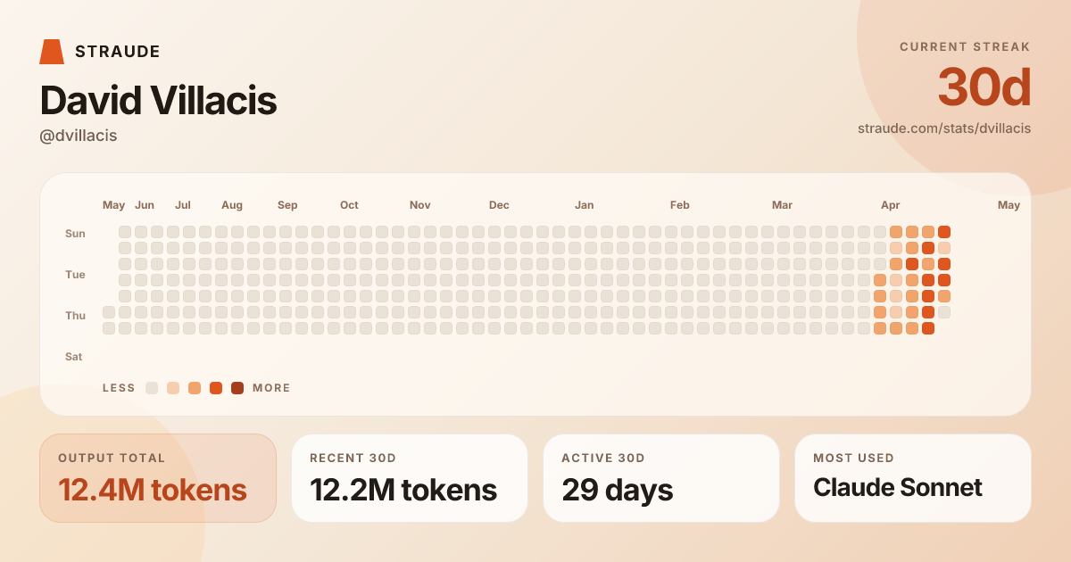
Task: Click the Sat weekday row label
Action: click(x=74, y=357)
